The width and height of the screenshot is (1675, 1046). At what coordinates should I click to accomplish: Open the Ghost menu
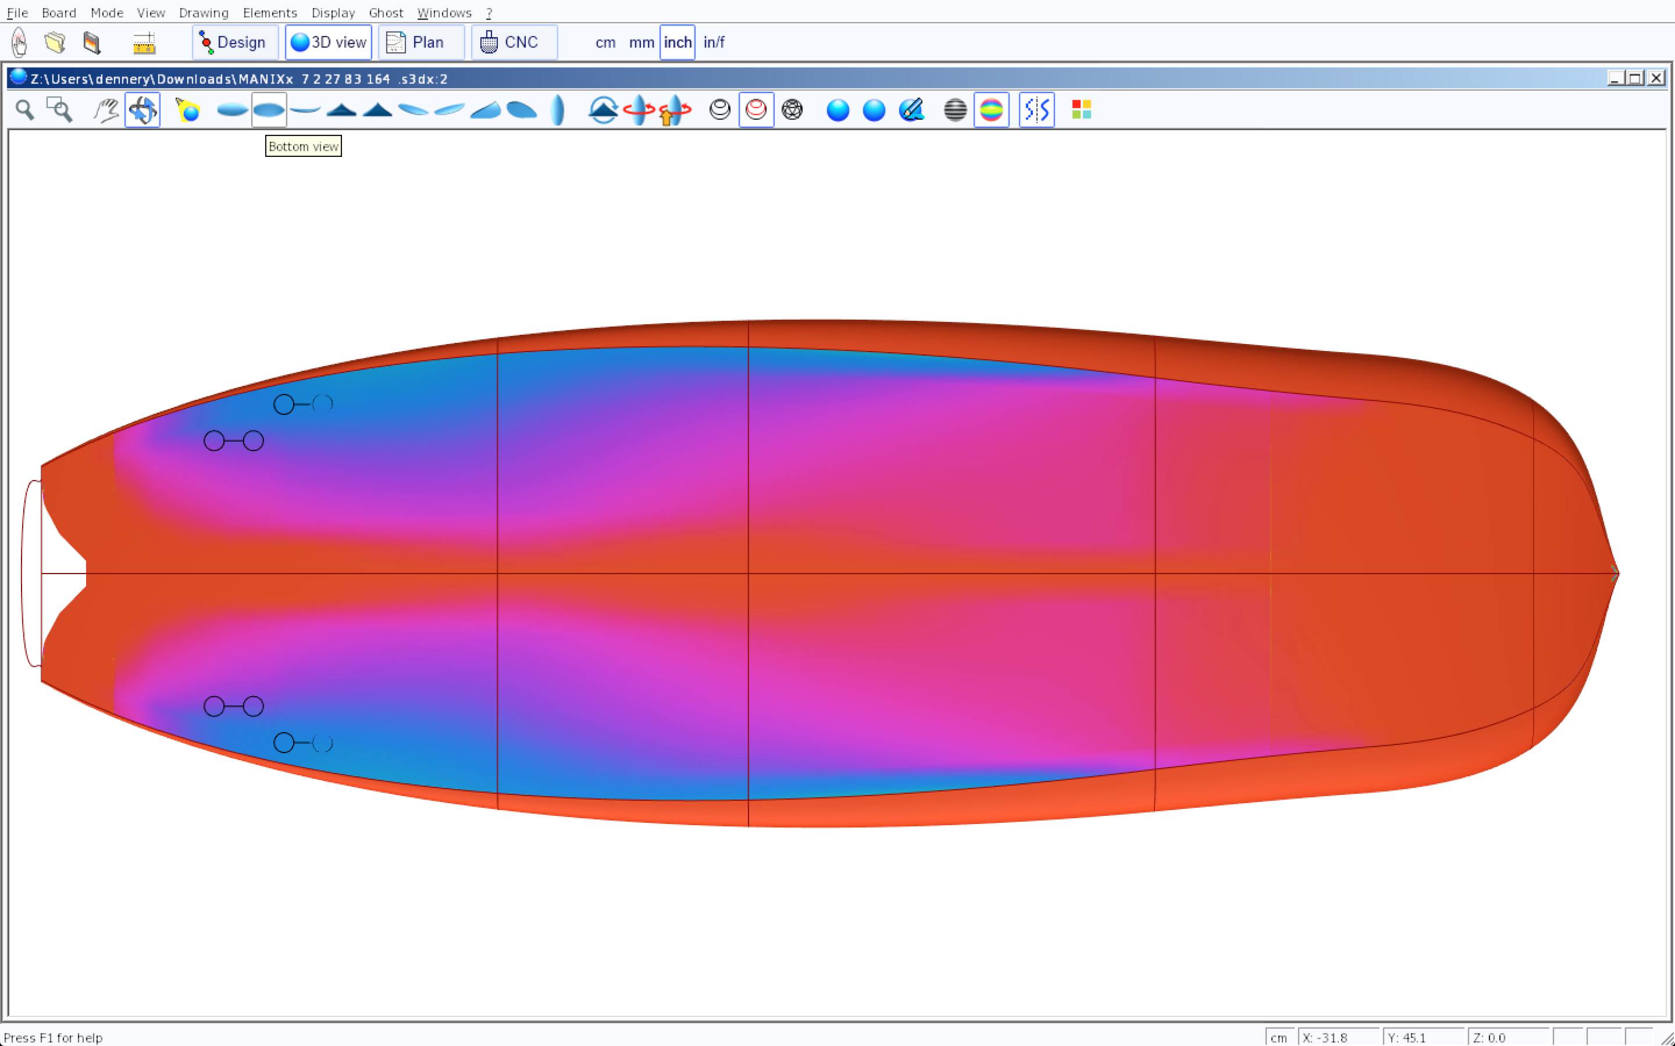click(386, 12)
